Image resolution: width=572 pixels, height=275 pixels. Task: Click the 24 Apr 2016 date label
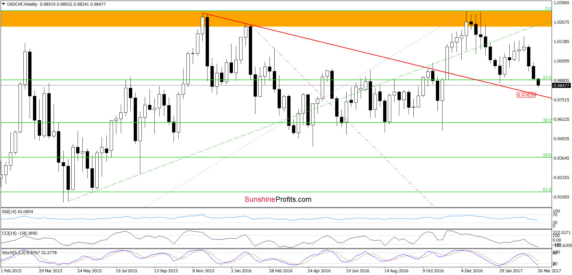(x=319, y=271)
